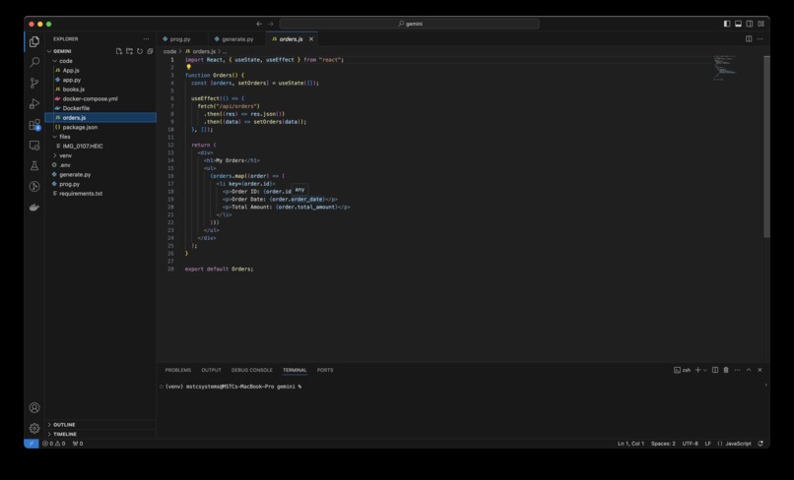Click Ln 1, Col 1 position
794x480 pixels.
(630, 444)
